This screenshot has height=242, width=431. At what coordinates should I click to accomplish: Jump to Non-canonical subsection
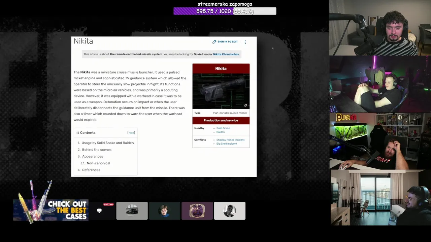98,163
